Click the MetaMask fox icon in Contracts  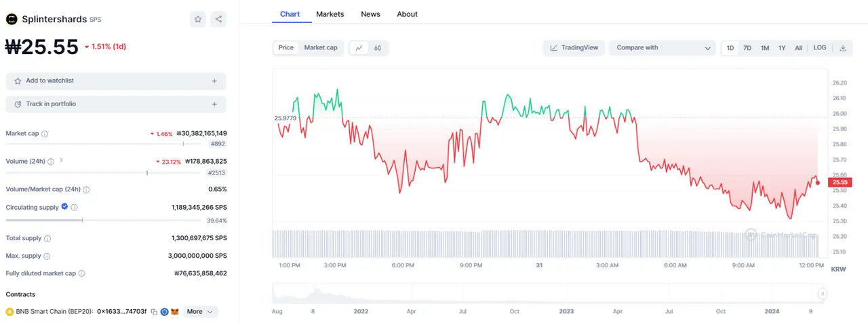click(174, 312)
